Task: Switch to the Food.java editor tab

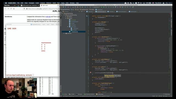Action: [x=111, y=12]
